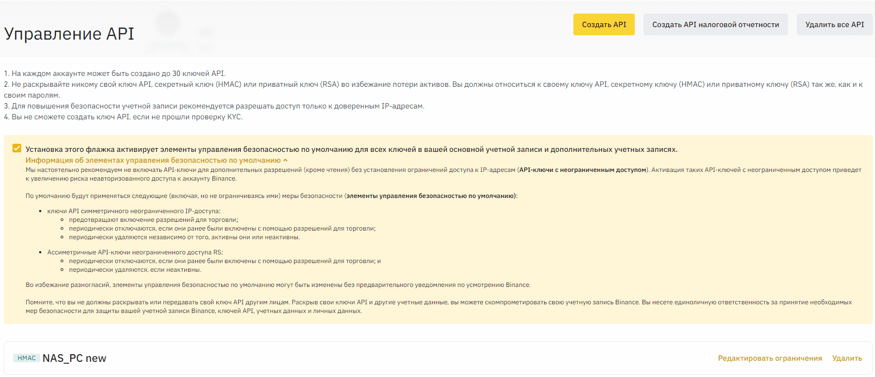This screenshot has width=875, height=377.
Task: Click the bullet ключи API симметричного неограниченного IP-доступа
Action: pyautogui.click(x=134, y=211)
